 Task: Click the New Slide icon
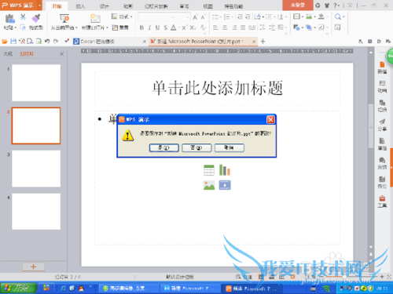[95, 19]
